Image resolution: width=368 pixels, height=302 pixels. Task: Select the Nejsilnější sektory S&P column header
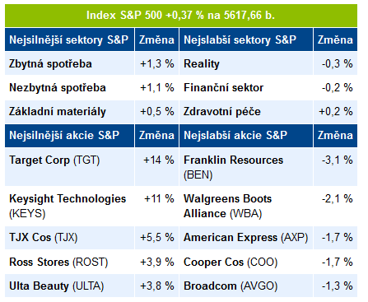[69, 39]
